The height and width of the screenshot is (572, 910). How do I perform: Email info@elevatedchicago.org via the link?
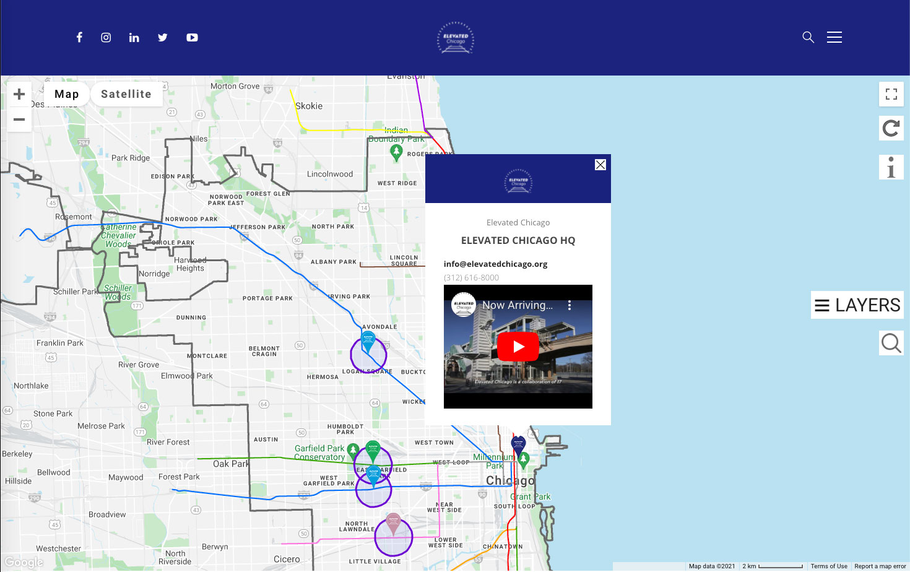(x=495, y=264)
